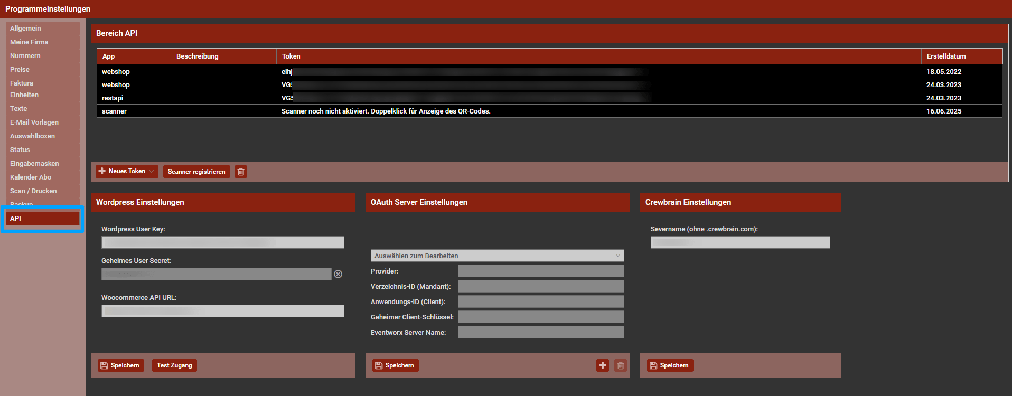Viewport: 1012px width, 396px height.
Task: Focus the Crewbrain Servername field
Action: click(740, 242)
